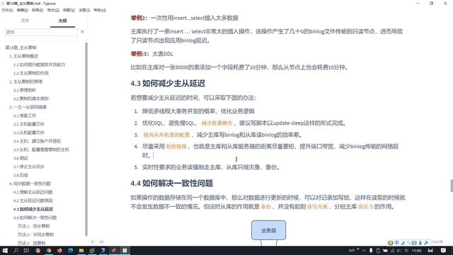Jump to outline item 1.1 如何提升数据库并发能力

40,64
